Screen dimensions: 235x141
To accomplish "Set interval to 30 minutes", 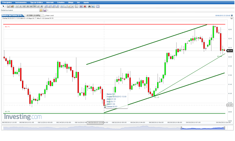I will tap(28, 6).
